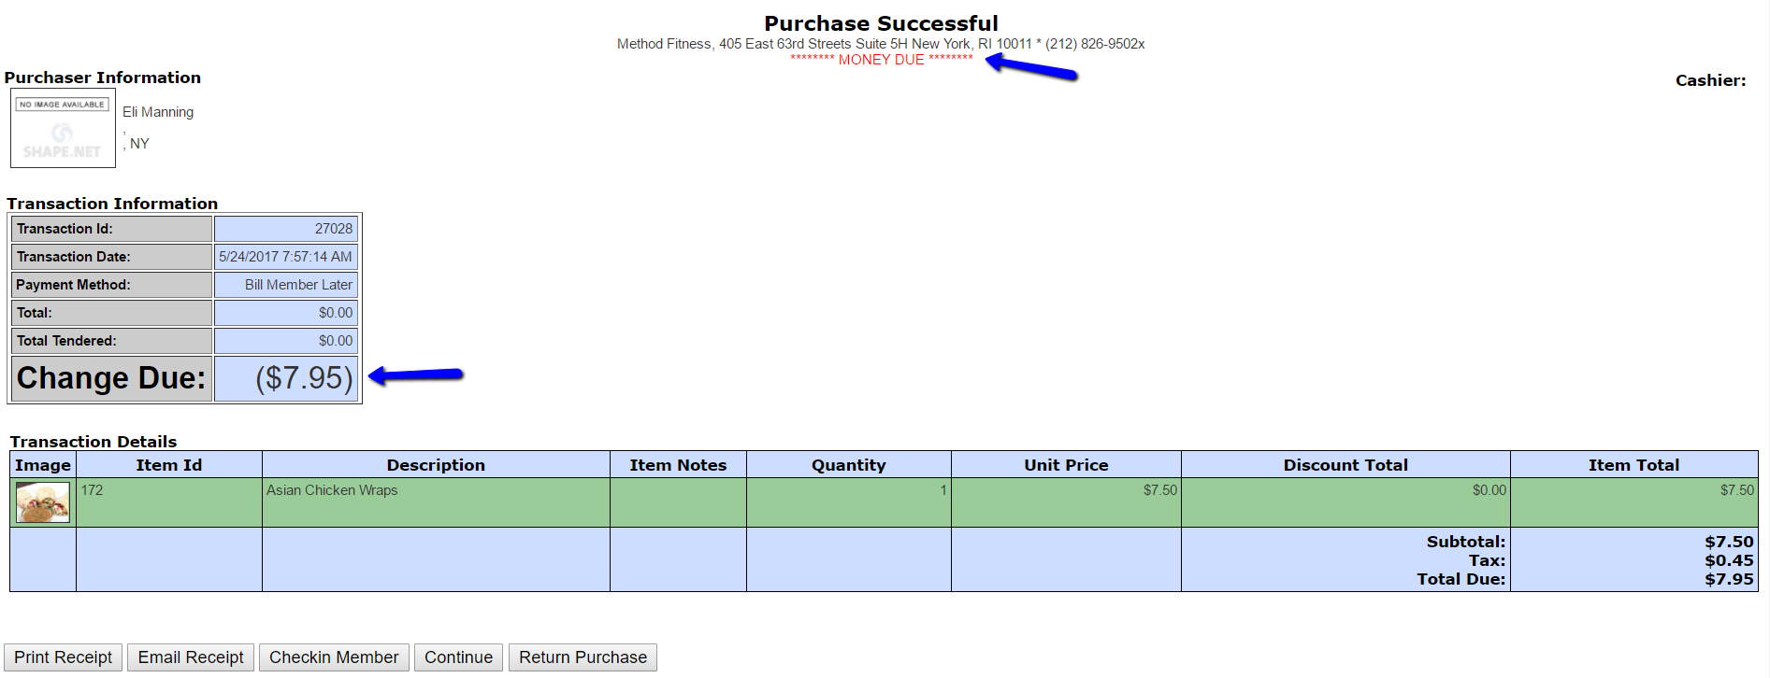Click the Discount Total column header
Viewport: 1770px width, 678px height.
[x=1345, y=465]
